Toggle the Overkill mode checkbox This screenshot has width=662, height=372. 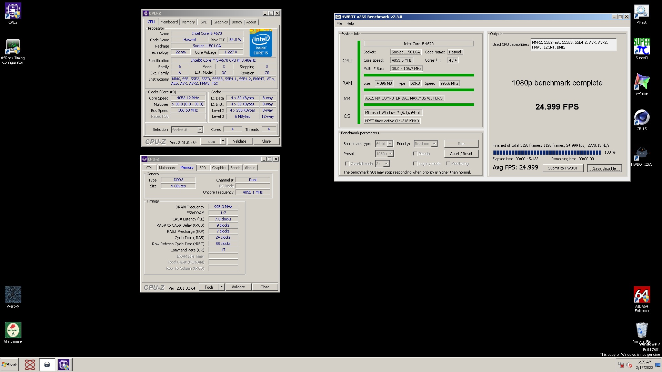(x=347, y=164)
